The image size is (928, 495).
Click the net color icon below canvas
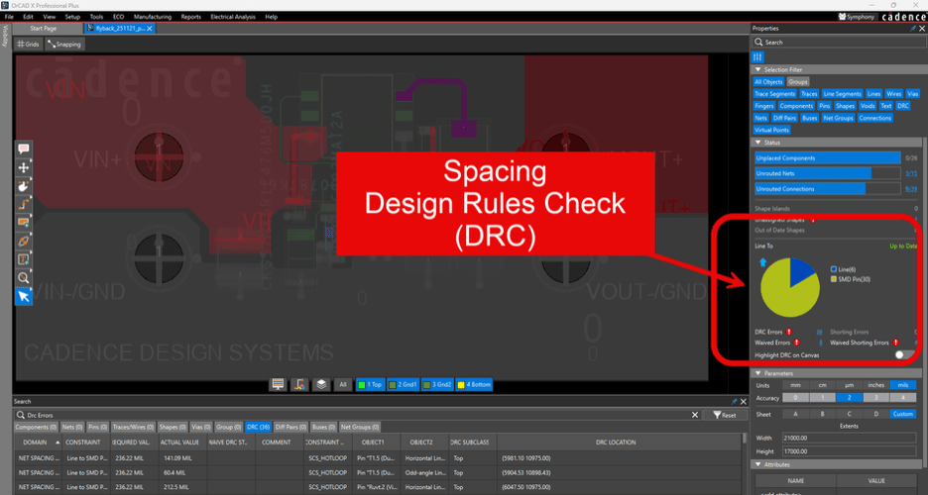(x=299, y=384)
